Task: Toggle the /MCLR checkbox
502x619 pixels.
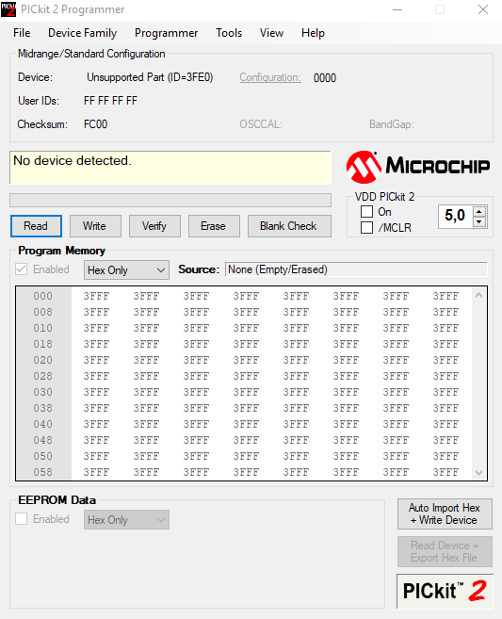Action: pyautogui.click(x=366, y=227)
